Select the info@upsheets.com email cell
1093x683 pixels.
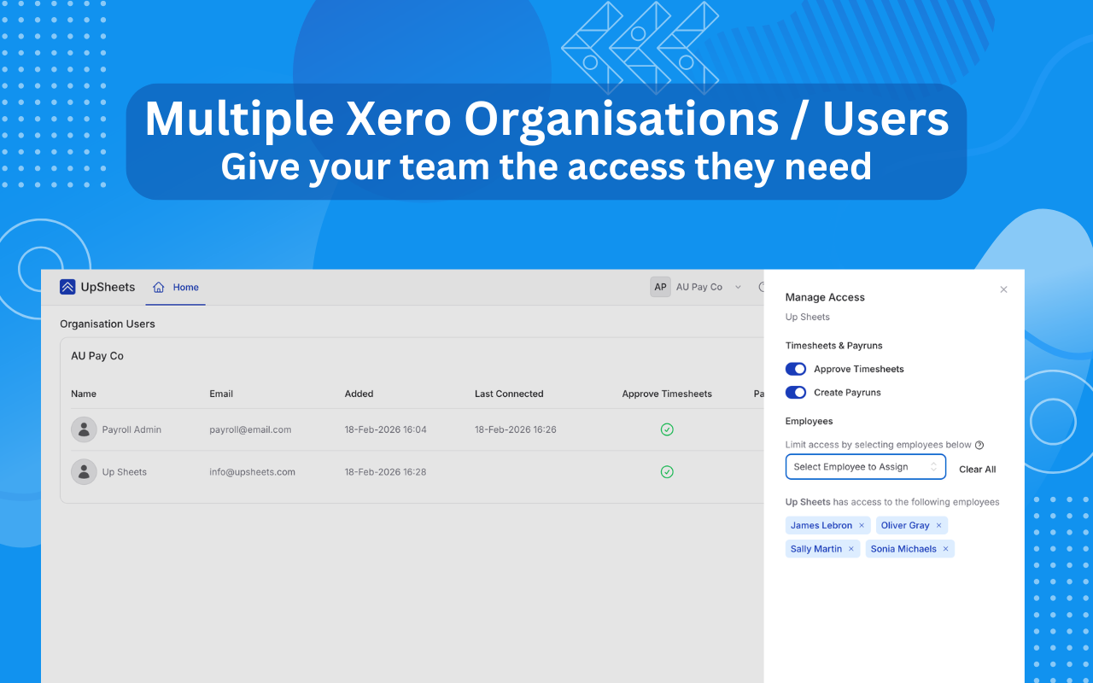tap(252, 472)
